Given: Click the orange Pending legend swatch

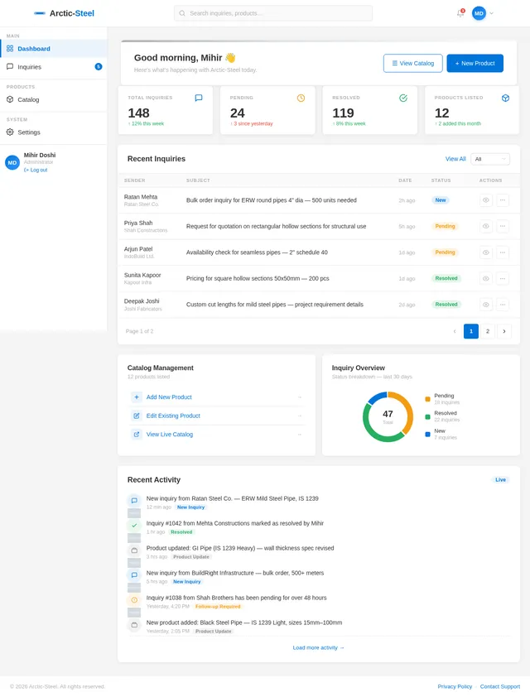Looking at the screenshot, I should [x=428, y=399].
